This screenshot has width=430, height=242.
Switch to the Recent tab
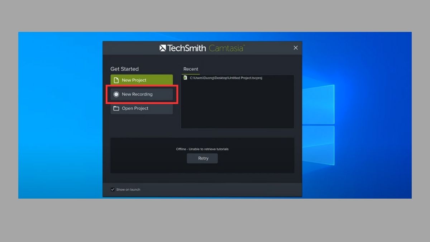tap(191, 69)
